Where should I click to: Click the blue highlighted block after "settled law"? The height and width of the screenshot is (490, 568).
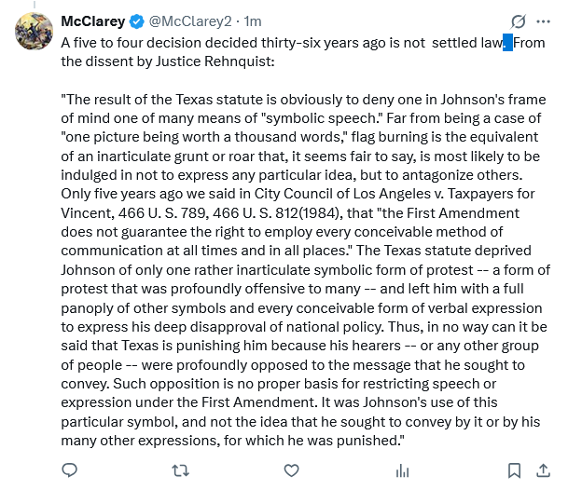pyautogui.click(x=507, y=42)
